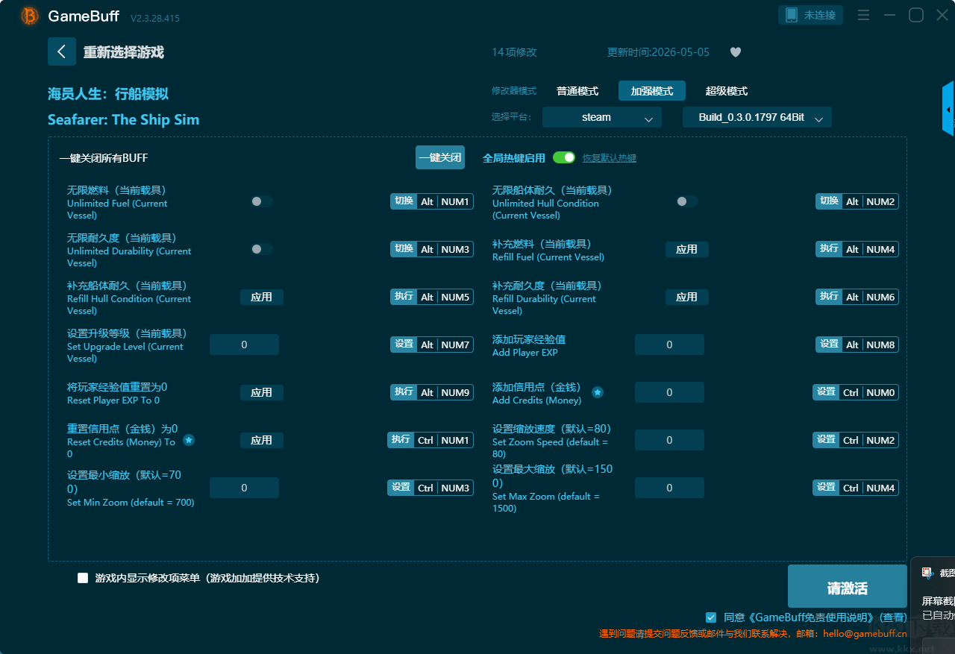Screen dimensions: 955x654
Task: Expand the side panel arrow on right edge
Action: 948,109
